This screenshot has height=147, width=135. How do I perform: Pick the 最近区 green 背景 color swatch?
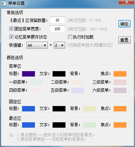[x=90, y=125]
